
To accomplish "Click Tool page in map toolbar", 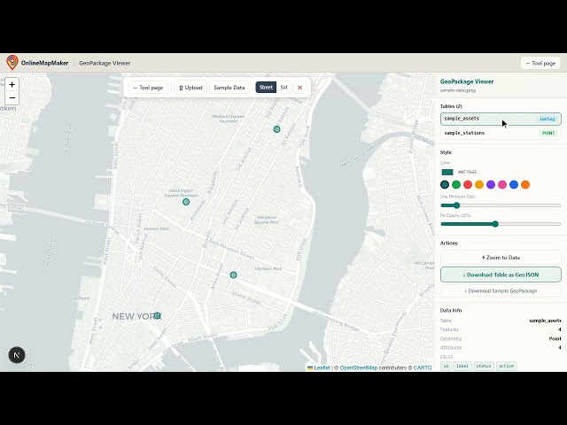I will coord(148,88).
